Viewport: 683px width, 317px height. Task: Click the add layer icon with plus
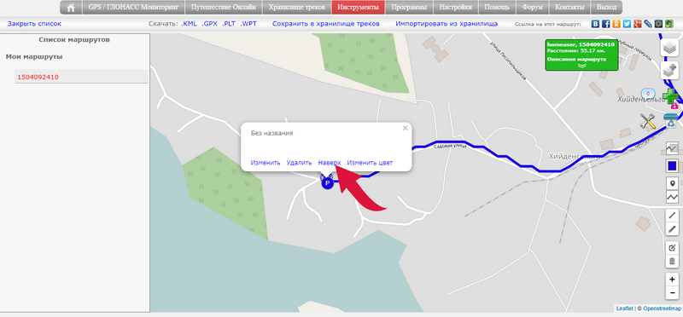coord(670,71)
